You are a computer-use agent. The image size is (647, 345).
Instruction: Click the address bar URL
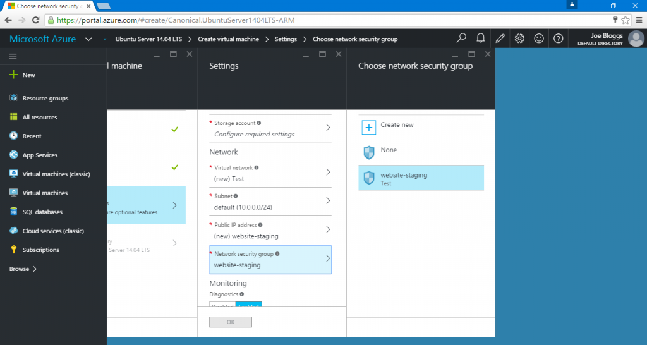[x=176, y=20]
